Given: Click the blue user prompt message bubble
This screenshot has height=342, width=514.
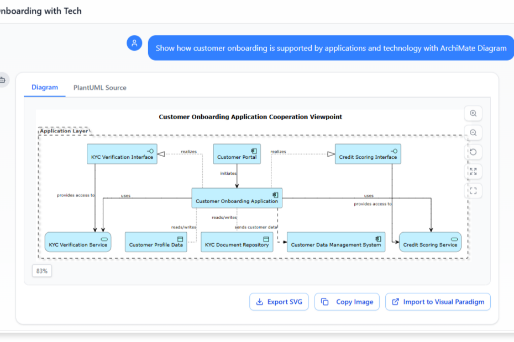Looking at the screenshot, I should pyautogui.click(x=331, y=48).
